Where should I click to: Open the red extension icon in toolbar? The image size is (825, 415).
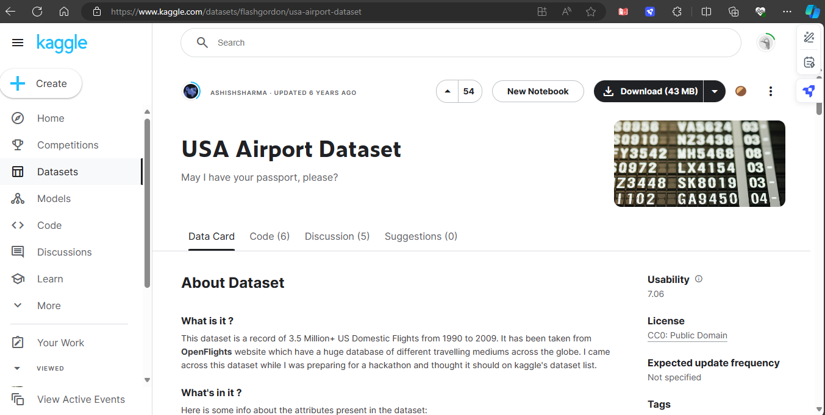pos(623,12)
